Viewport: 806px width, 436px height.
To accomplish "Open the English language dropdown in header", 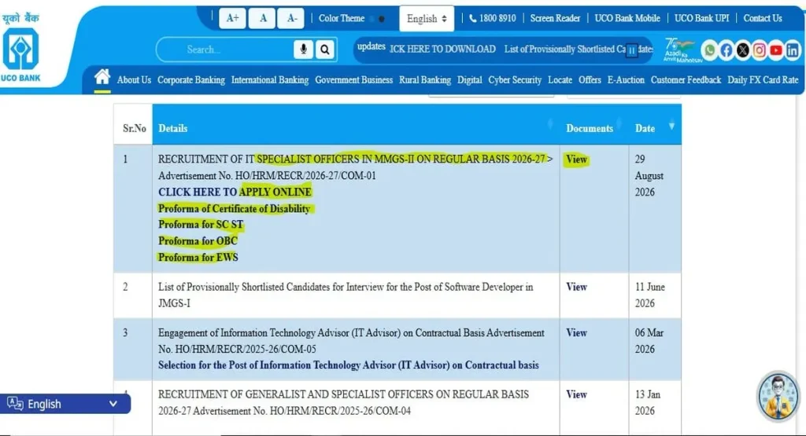I will pos(427,19).
